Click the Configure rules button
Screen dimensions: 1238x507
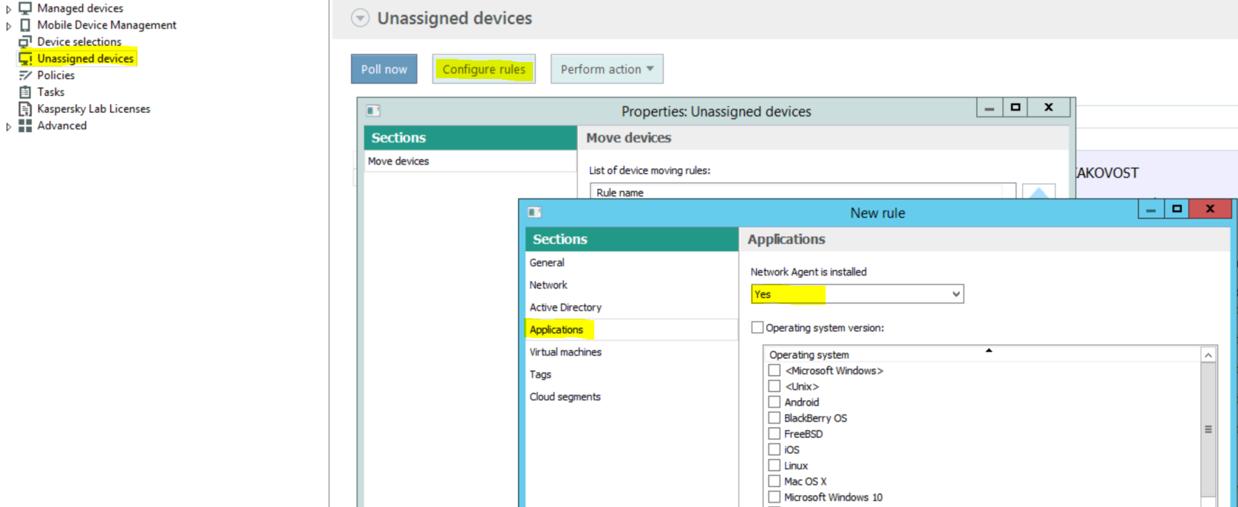(x=483, y=69)
